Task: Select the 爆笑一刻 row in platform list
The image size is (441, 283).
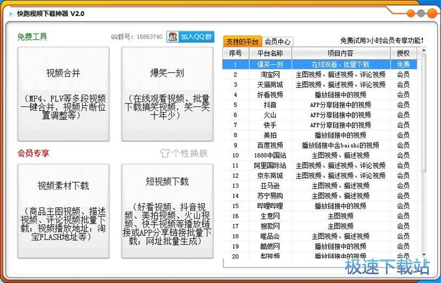Action: tap(320, 64)
